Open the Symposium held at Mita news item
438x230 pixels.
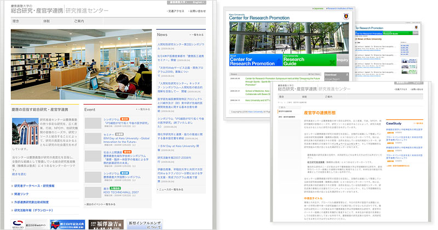tap(283, 82)
